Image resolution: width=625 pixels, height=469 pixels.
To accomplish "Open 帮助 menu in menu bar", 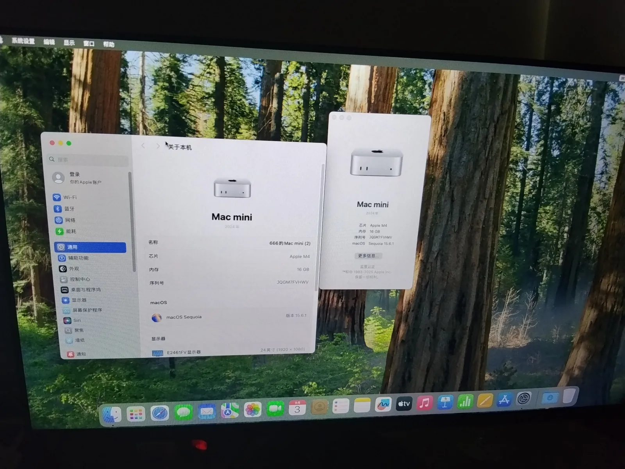I will click(x=109, y=44).
